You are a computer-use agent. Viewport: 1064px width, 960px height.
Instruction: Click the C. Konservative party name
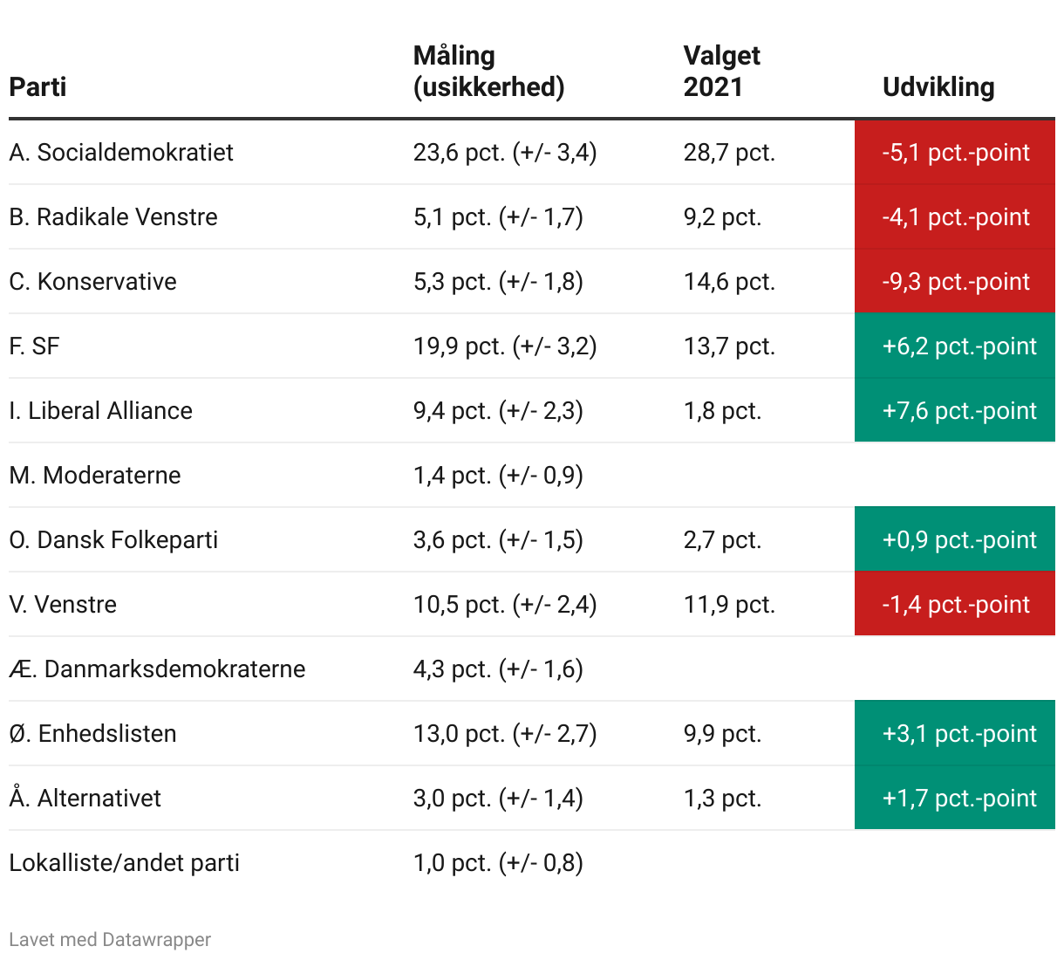pyautogui.click(x=92, y=282)
